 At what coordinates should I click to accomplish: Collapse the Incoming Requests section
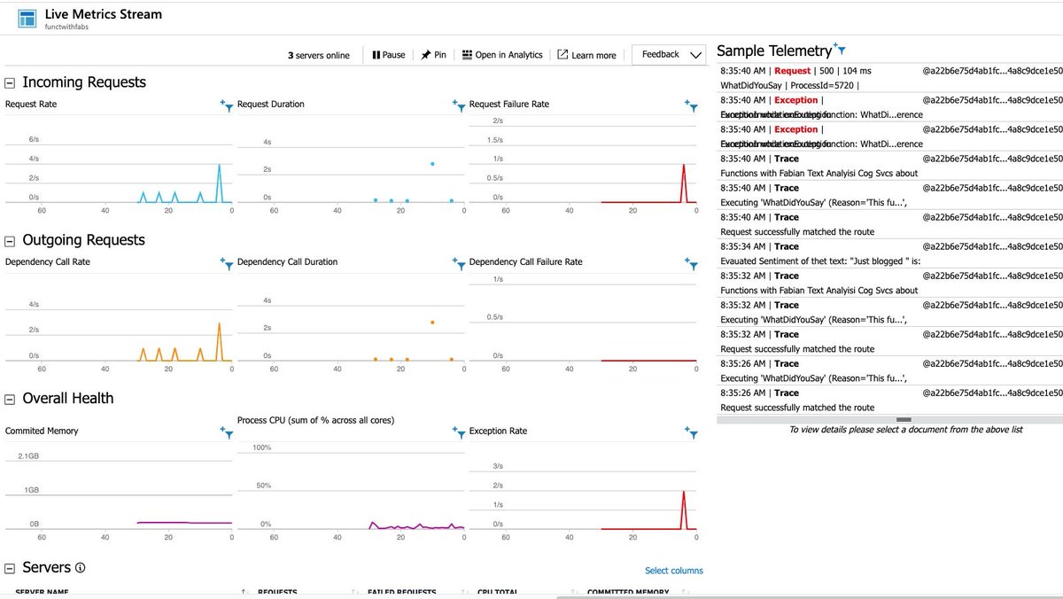pos(11,82)
